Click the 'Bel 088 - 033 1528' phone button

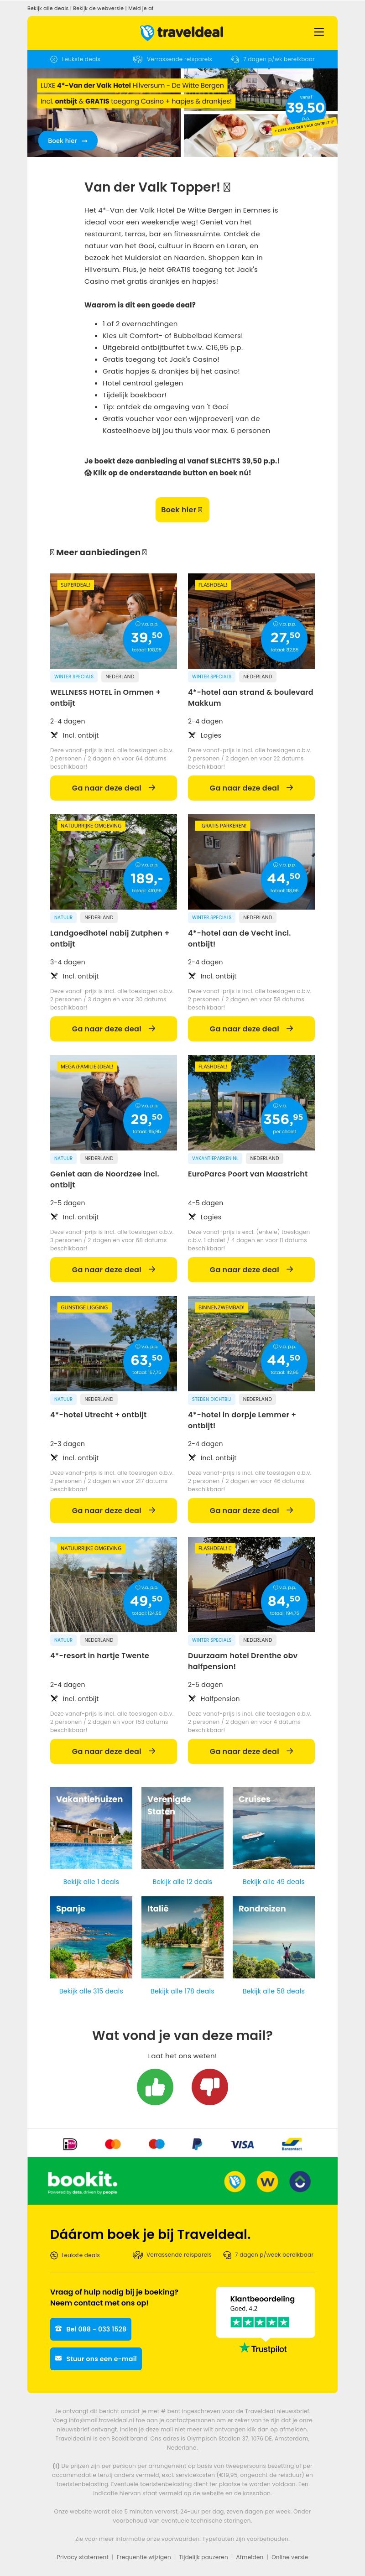pos(90,2329)
